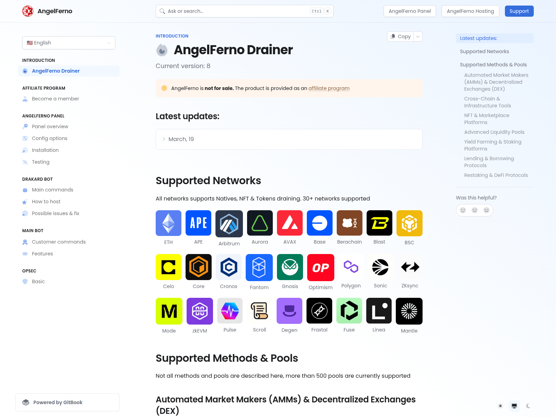Screen dimensions: 556x417
Task: Open Panel overview sidebar page
Action: pos(69,126)
